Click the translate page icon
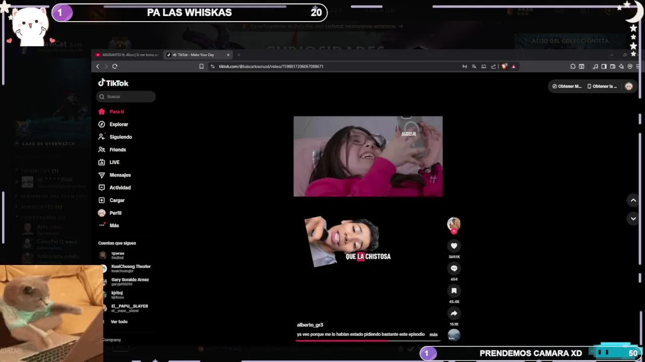Image resolution: width=645 pixels, height=362 pixels. (x=474, y=66)
